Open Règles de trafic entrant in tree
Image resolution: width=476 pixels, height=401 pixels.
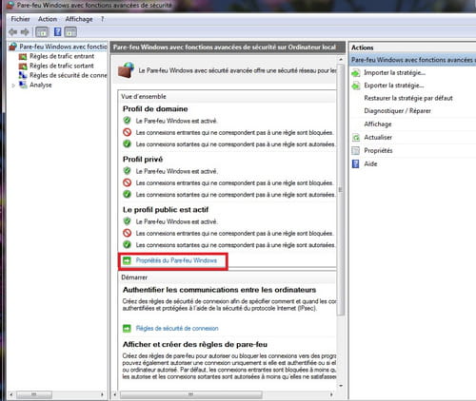62,56
